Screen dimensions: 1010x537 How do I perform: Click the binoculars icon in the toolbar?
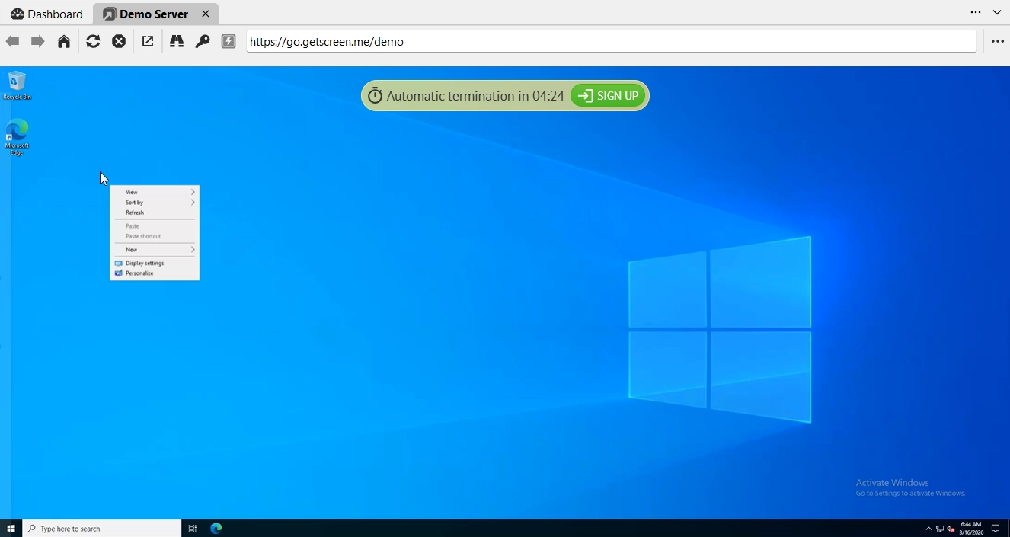[177, 42]
